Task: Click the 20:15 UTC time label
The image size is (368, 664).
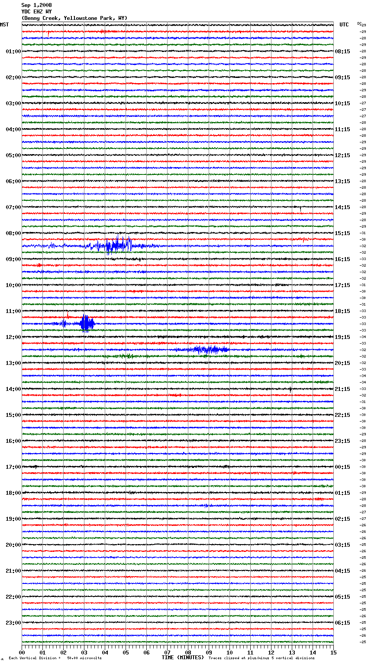Action: tap(342, 363)
